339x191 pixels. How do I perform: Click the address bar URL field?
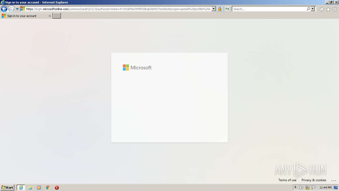[118, 9]
